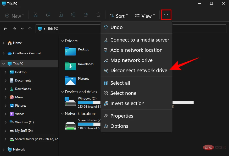The width and height of the screenshot is (229, 156).
Task: Open Desktop in the sidebar tree
Action: [x=21, y=72]
